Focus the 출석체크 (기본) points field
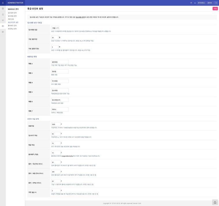This screenshot has height=206, width=219. point(56,153)
